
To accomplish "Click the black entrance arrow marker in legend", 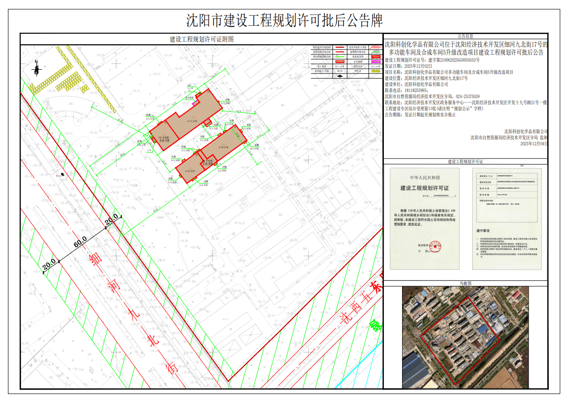I will (340, 76).
